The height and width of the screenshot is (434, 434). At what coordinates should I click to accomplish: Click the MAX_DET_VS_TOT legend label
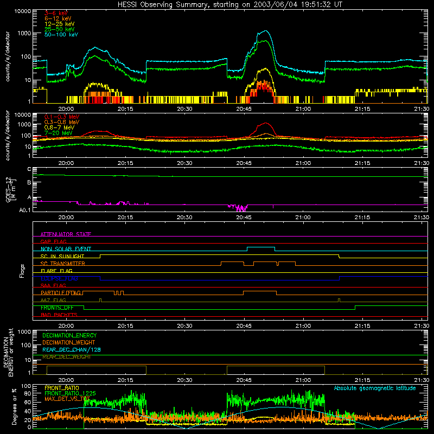click(x=67, y=399)
